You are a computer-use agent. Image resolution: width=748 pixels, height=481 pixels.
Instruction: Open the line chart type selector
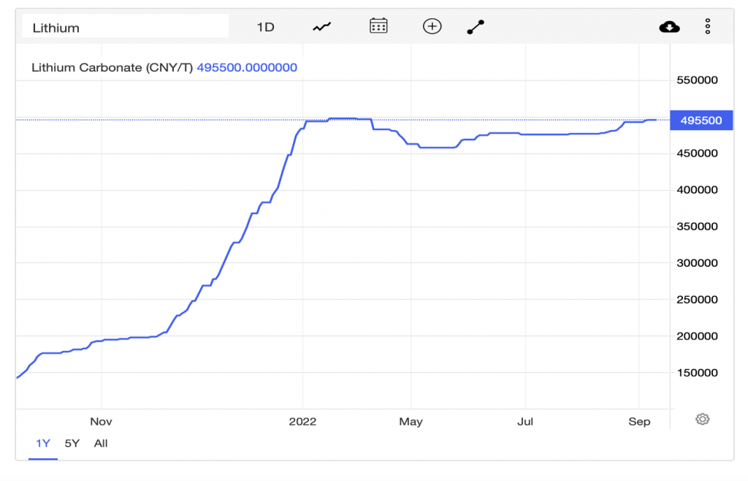click(x=321, y=27)
